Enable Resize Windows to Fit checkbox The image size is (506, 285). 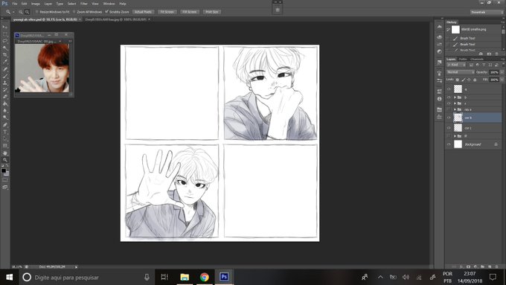tap(36, 12)
